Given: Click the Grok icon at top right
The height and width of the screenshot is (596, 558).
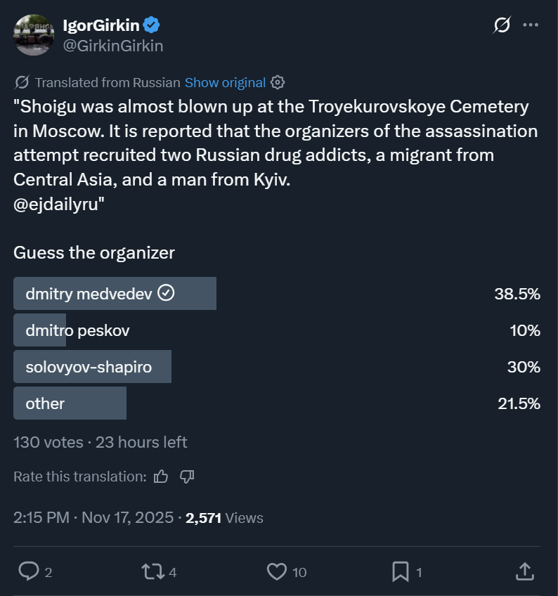Looking at the screenshot, I should [x=502, y=26].
